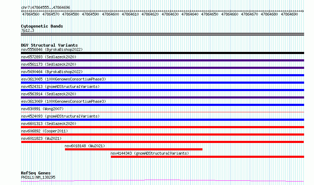The height and width of the screenshot is (185, 314).
Task: Click ruler position 47864640
Action: point(190,14)
